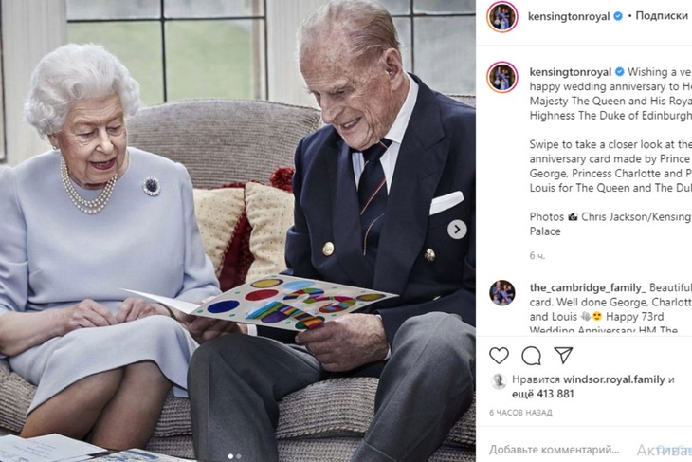Click the verified badge in the post header
The height and width of the screenshot is (462, 692).
(x=618, y=16)
